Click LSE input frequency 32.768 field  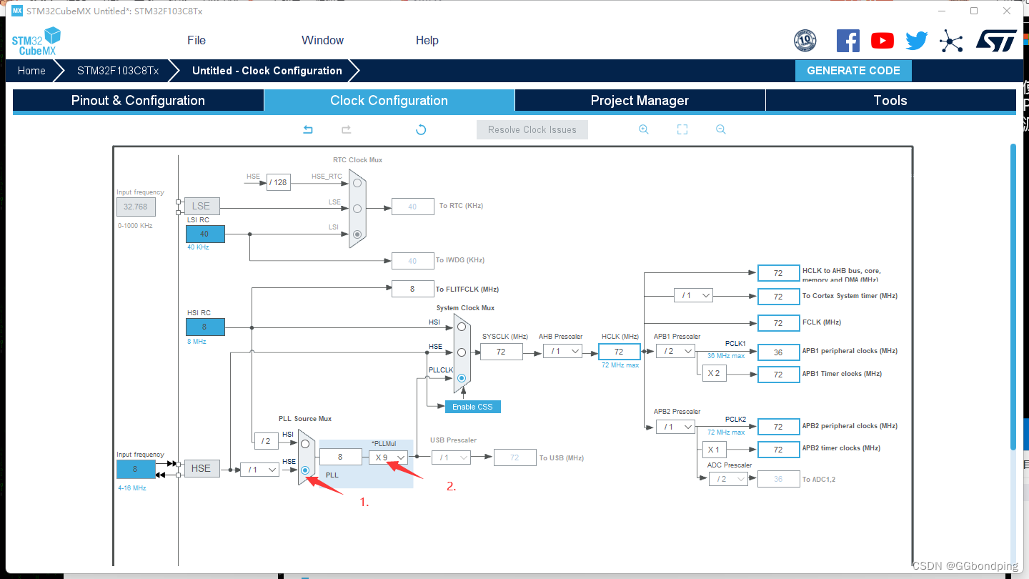tap(136, 207)
